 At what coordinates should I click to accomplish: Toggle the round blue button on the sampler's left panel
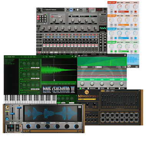coord(7,119)
